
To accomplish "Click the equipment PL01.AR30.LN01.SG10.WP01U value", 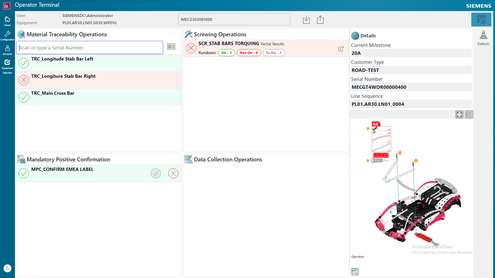I will (89, 23).
